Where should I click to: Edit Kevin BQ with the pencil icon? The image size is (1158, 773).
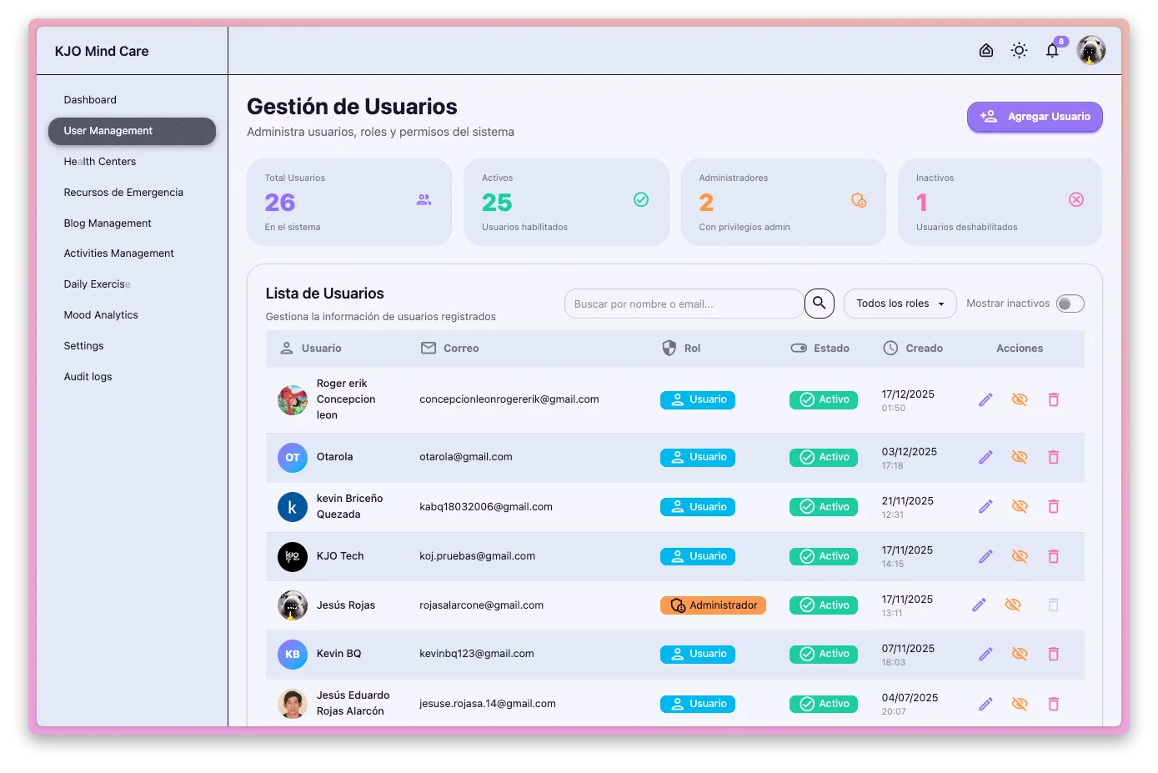[x=985, y=654]
